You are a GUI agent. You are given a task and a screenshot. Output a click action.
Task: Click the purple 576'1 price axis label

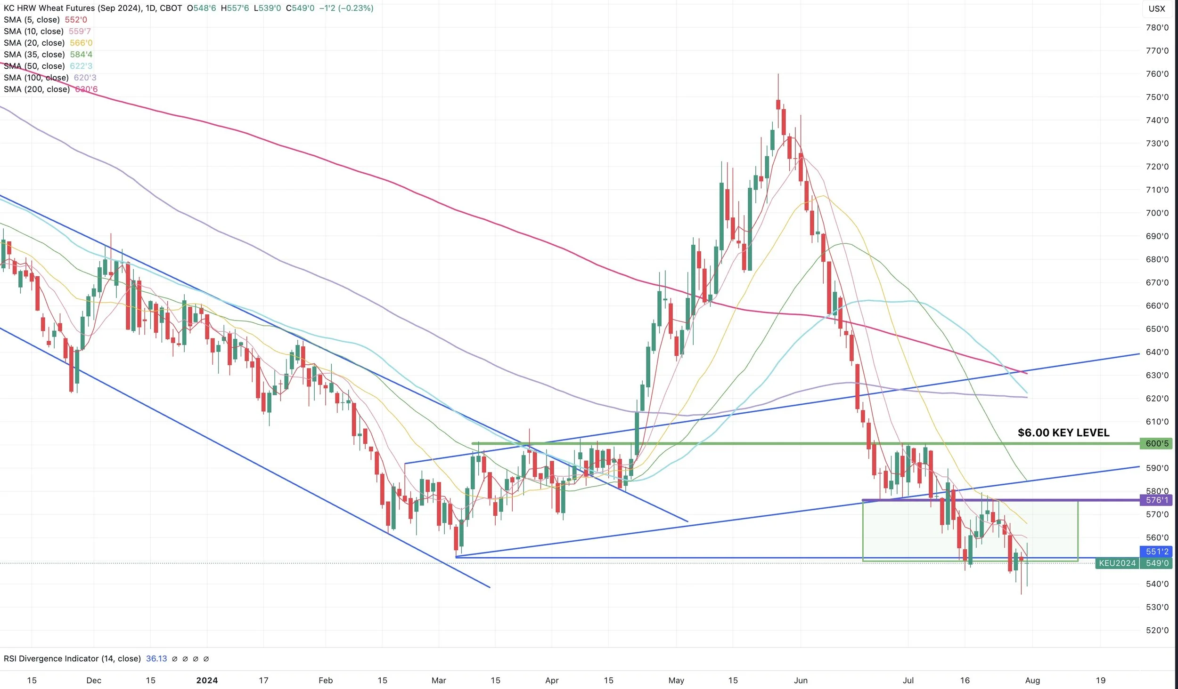click(x=1156, y=500)
